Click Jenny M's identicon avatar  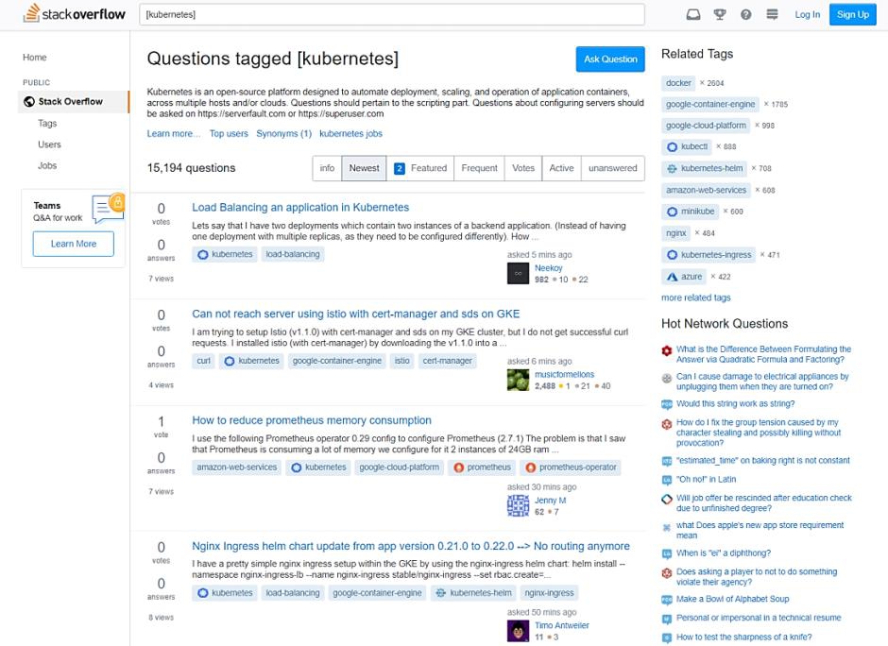[518, 505]
